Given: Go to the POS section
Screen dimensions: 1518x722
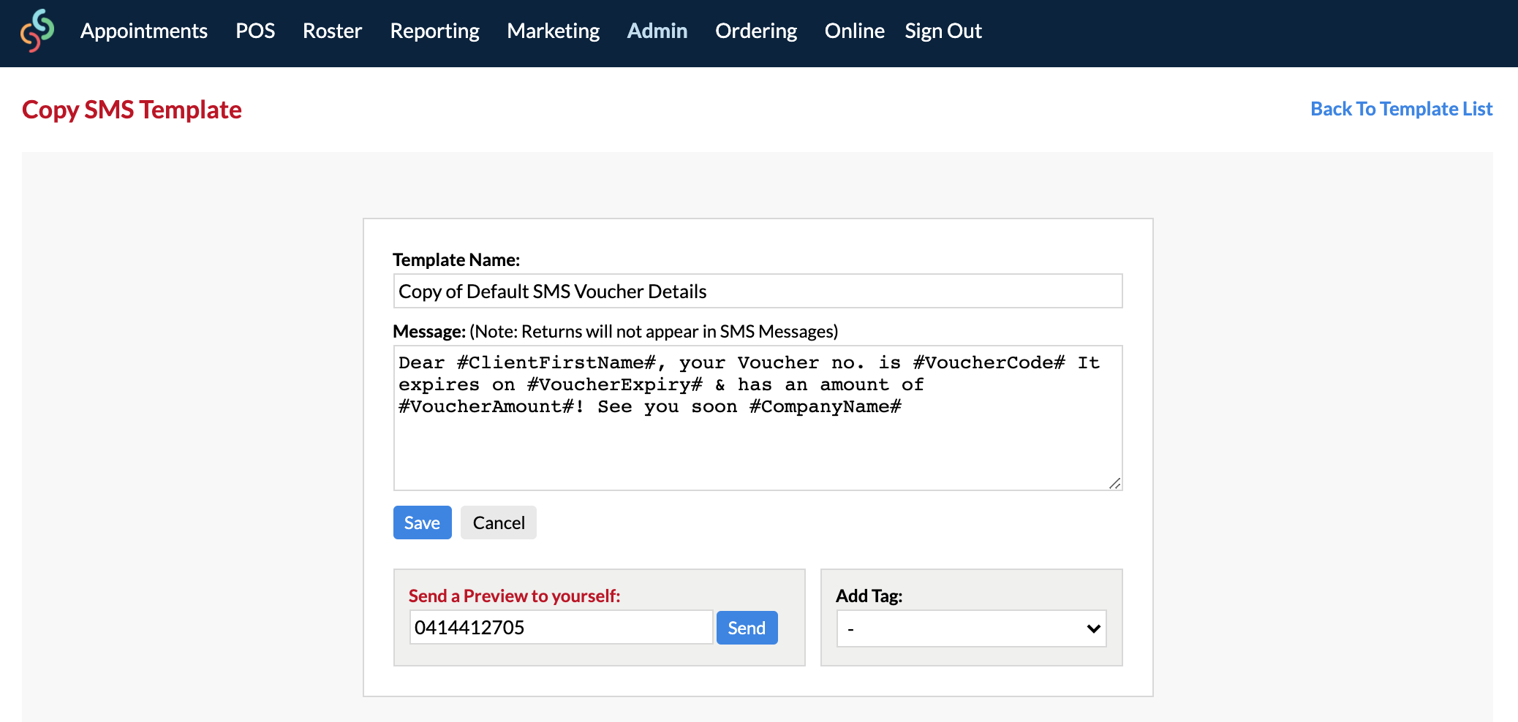Looking at the screenshot, I should coord(255,31).
